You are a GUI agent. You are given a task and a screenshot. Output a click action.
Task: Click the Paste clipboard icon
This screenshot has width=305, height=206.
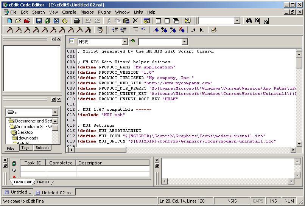click(x=126, y=21)
